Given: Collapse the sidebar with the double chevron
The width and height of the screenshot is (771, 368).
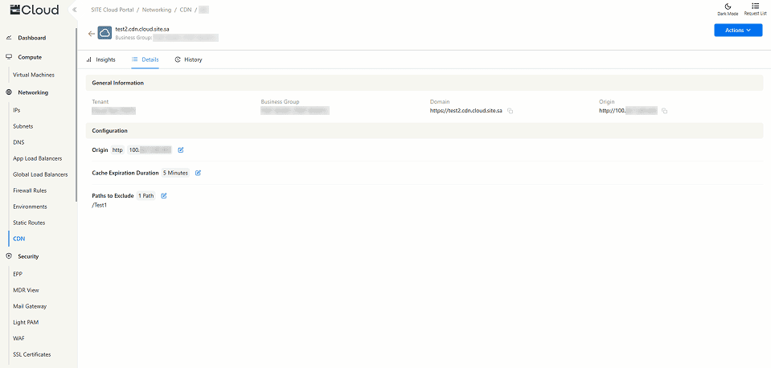Looking at the screenshot, I should [74, 10].
